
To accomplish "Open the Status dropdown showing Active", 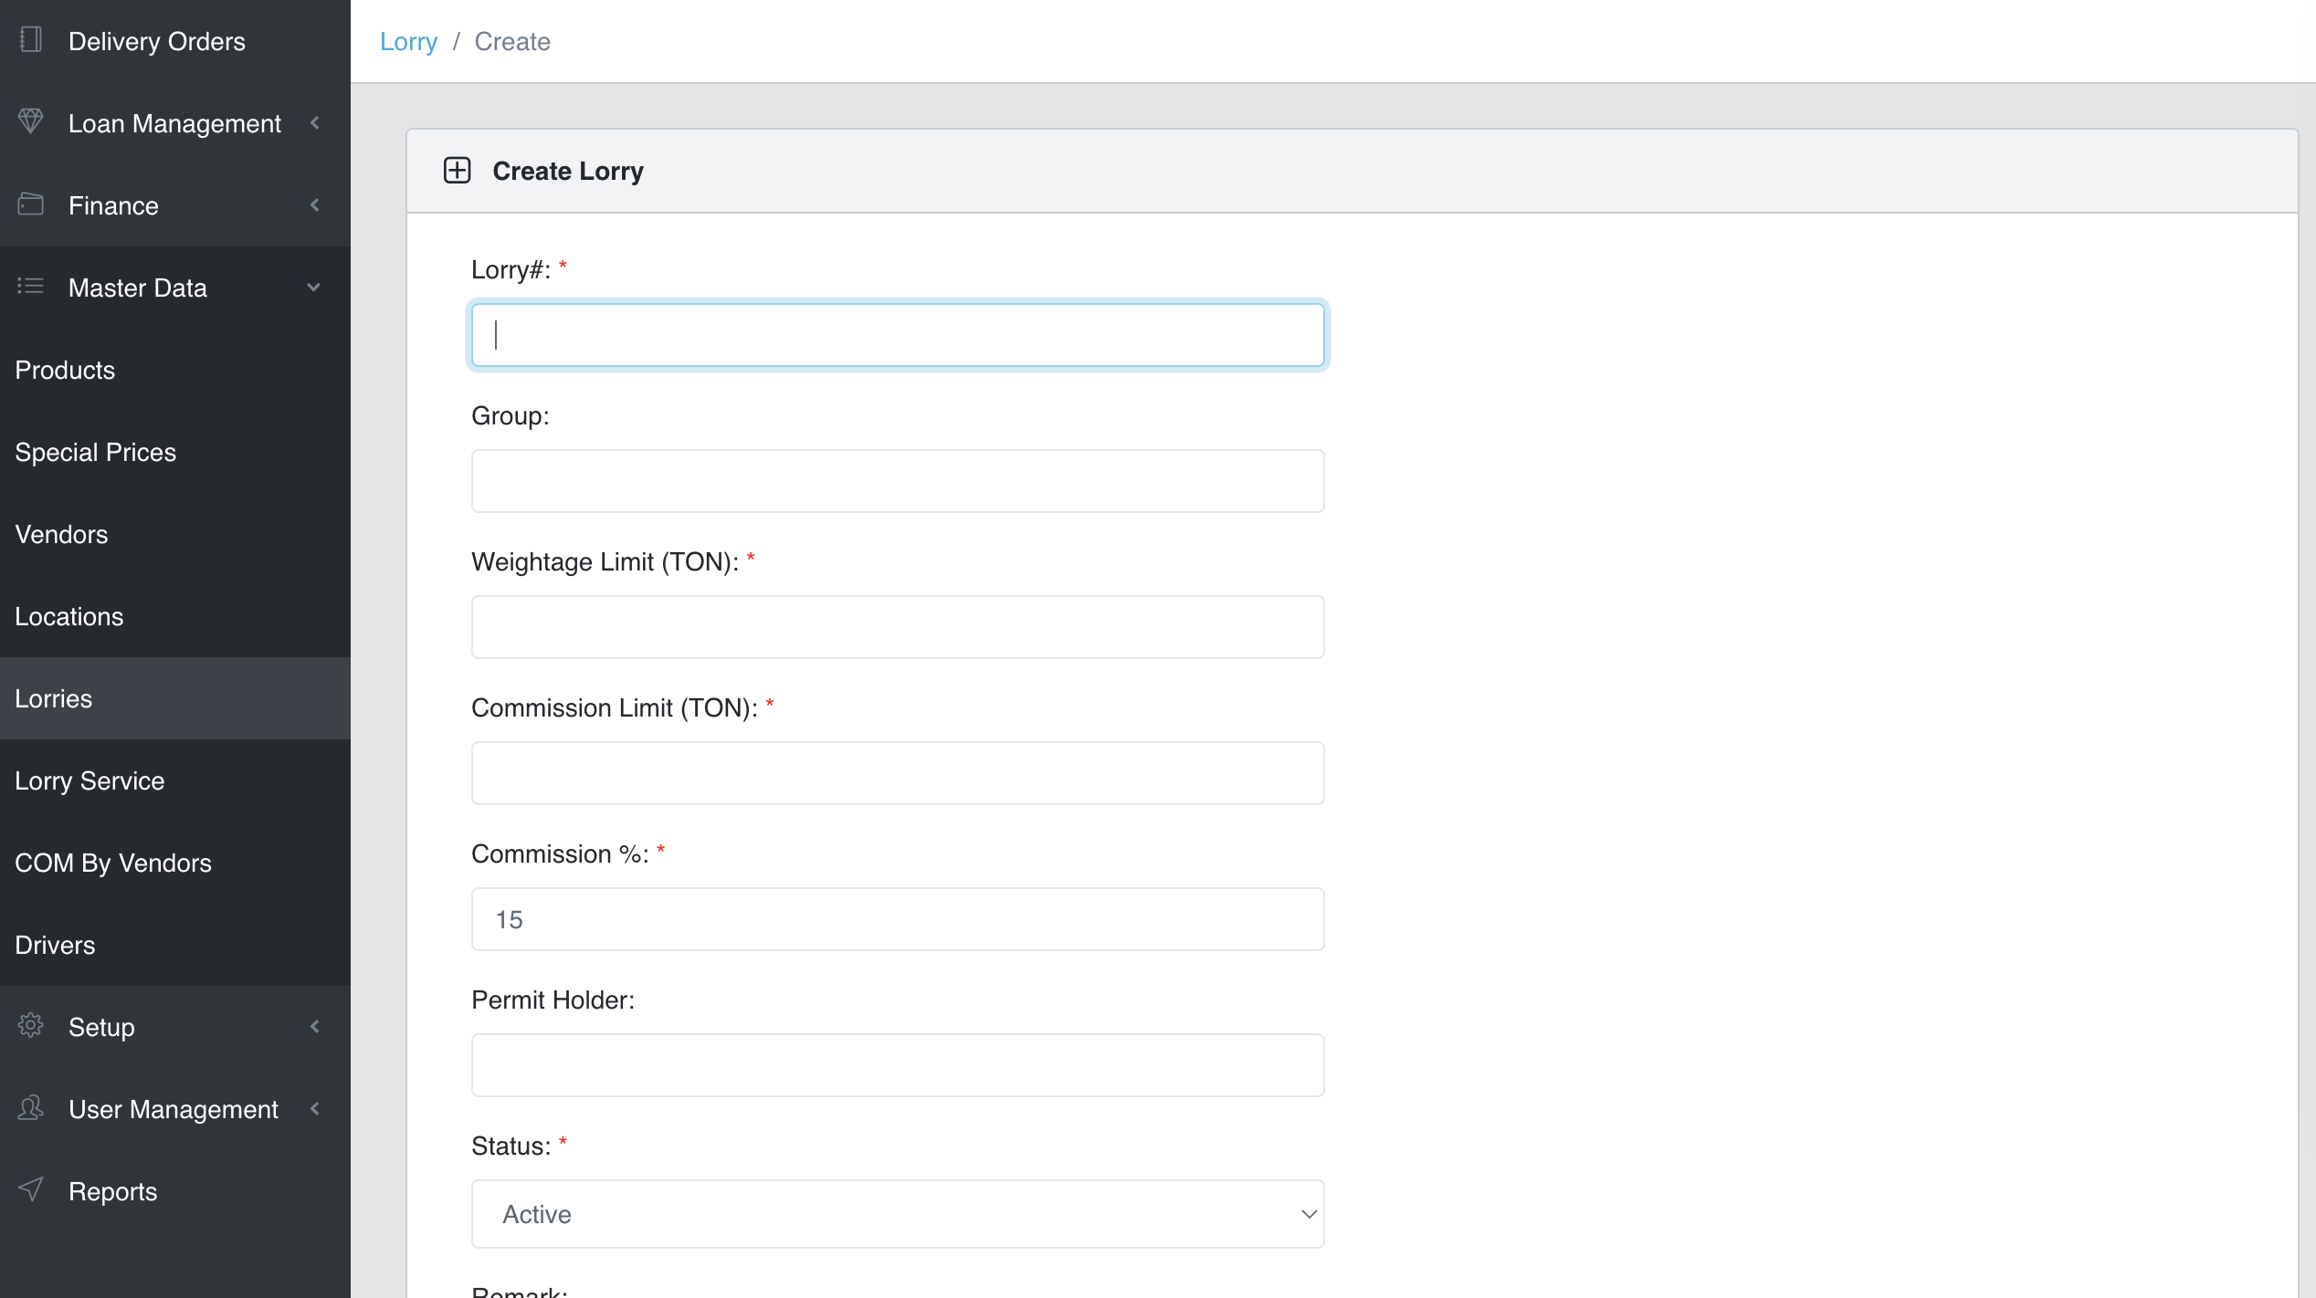I will coord(897,1214).
